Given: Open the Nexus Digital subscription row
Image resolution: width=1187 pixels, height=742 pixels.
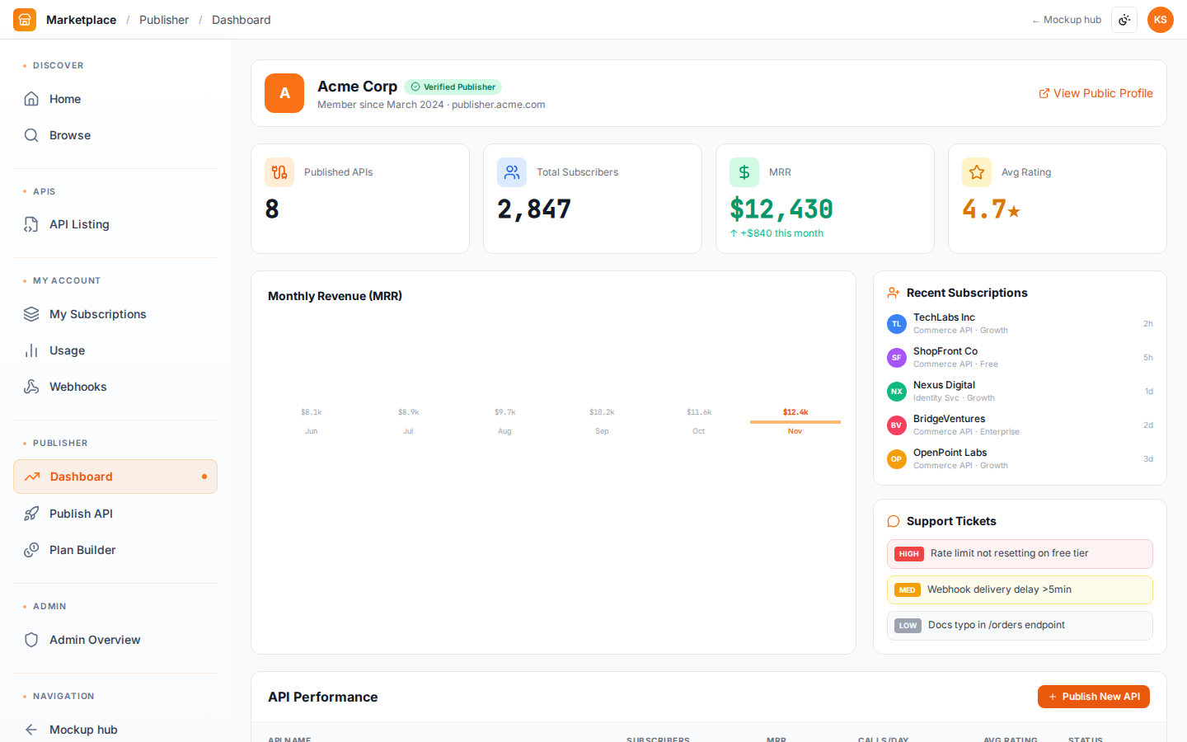Looking at the screenshot, I should [1020, 392].
